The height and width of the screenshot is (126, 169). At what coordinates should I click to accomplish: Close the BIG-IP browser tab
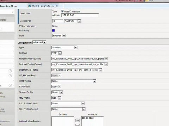click(x=57, y=6)
